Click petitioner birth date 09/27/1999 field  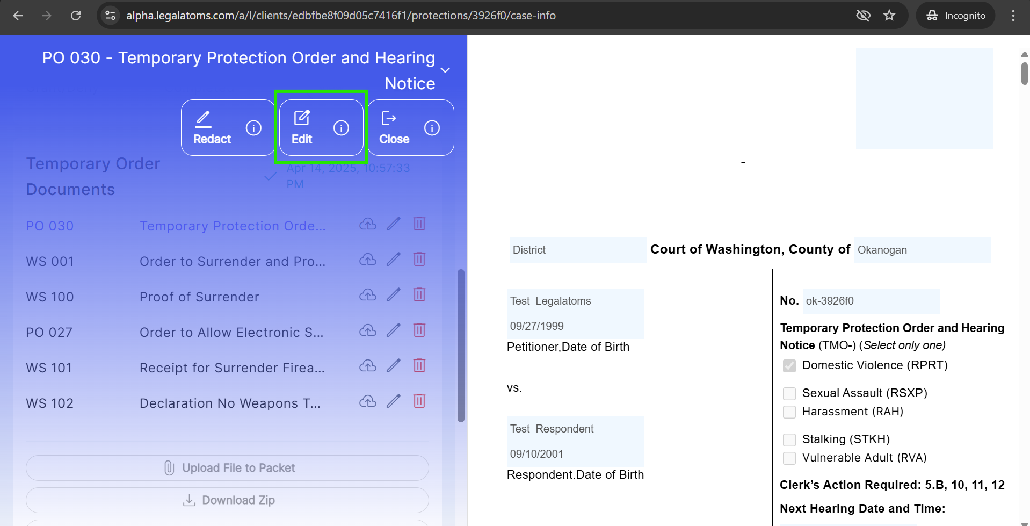click(x=575, y=326)
